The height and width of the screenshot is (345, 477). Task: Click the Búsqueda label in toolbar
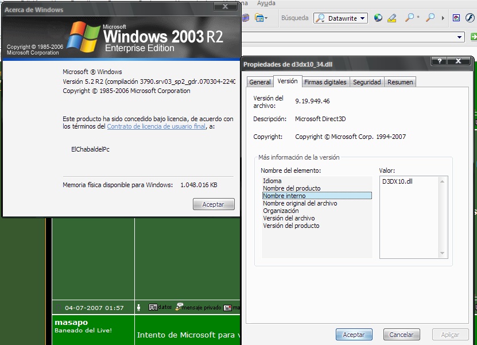(295, 18)
